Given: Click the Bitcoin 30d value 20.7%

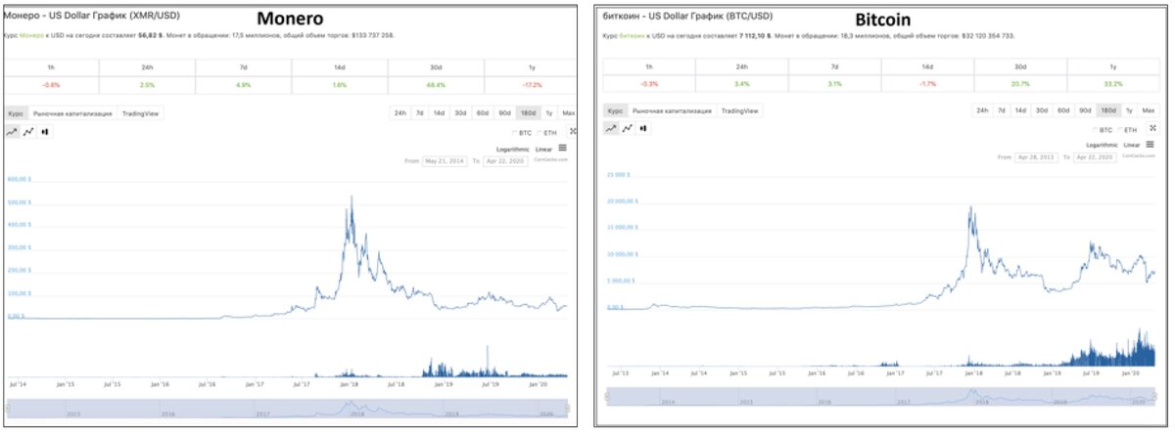Looking at the screenshot, I should (1020, 86).
